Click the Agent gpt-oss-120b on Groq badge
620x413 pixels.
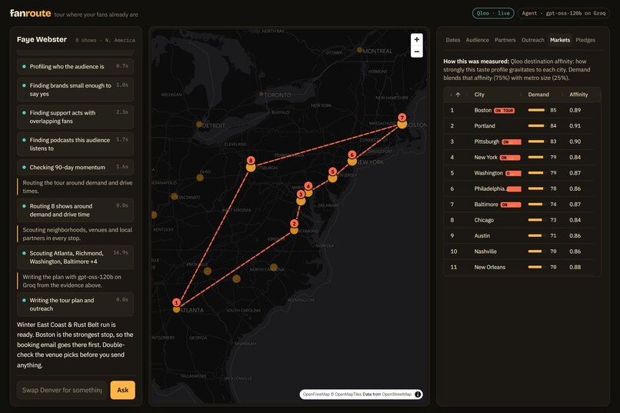tap(563, 13)
